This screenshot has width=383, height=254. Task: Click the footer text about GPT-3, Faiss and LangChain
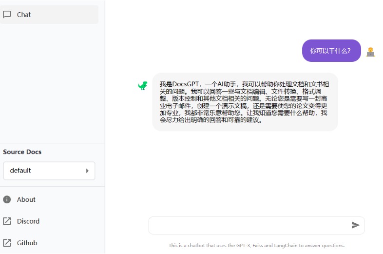256,245
